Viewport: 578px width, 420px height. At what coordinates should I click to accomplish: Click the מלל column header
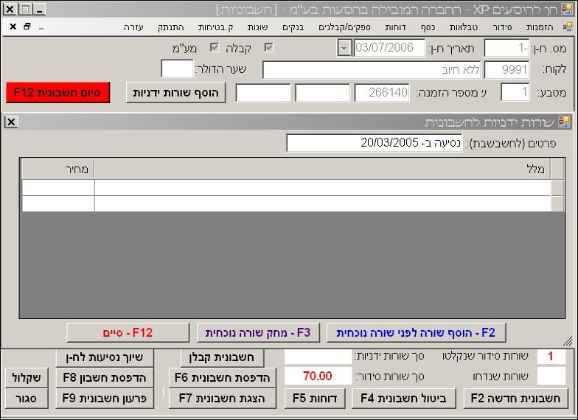click(x=323, y=169)
